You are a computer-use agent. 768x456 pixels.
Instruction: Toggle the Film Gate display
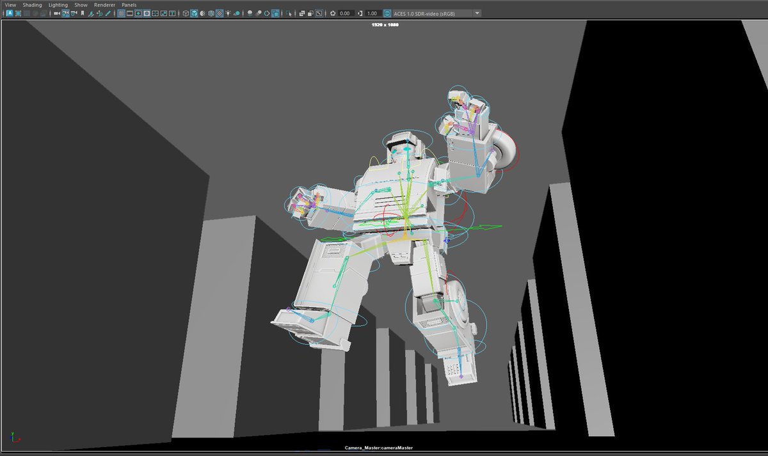[130, 13]
